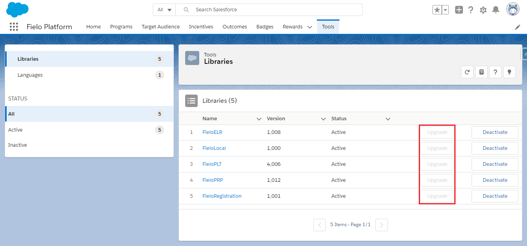527x246 pixels.
Task: Open the Favorites star icon
Action: 437,10
